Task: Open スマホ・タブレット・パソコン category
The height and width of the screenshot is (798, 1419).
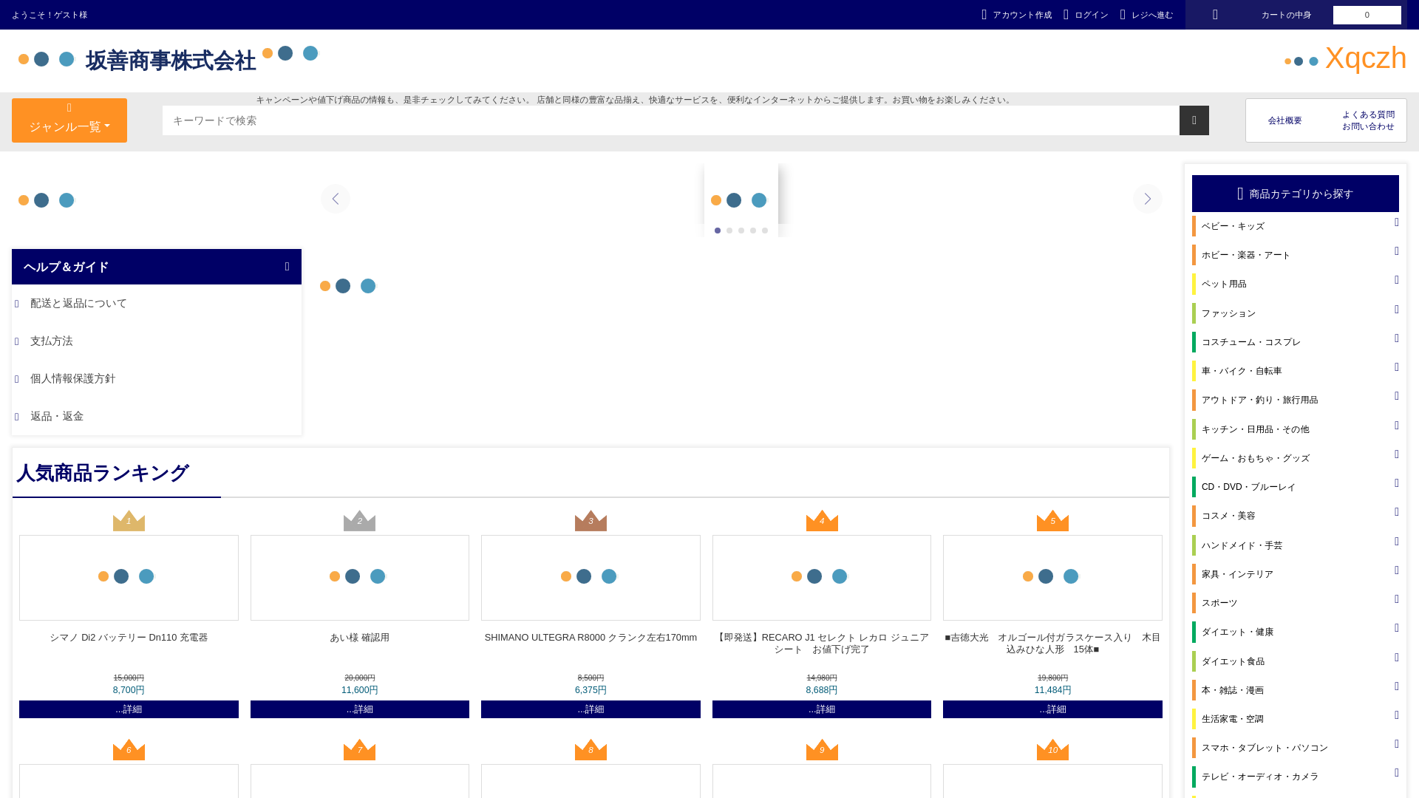Action: (1265, 748)
